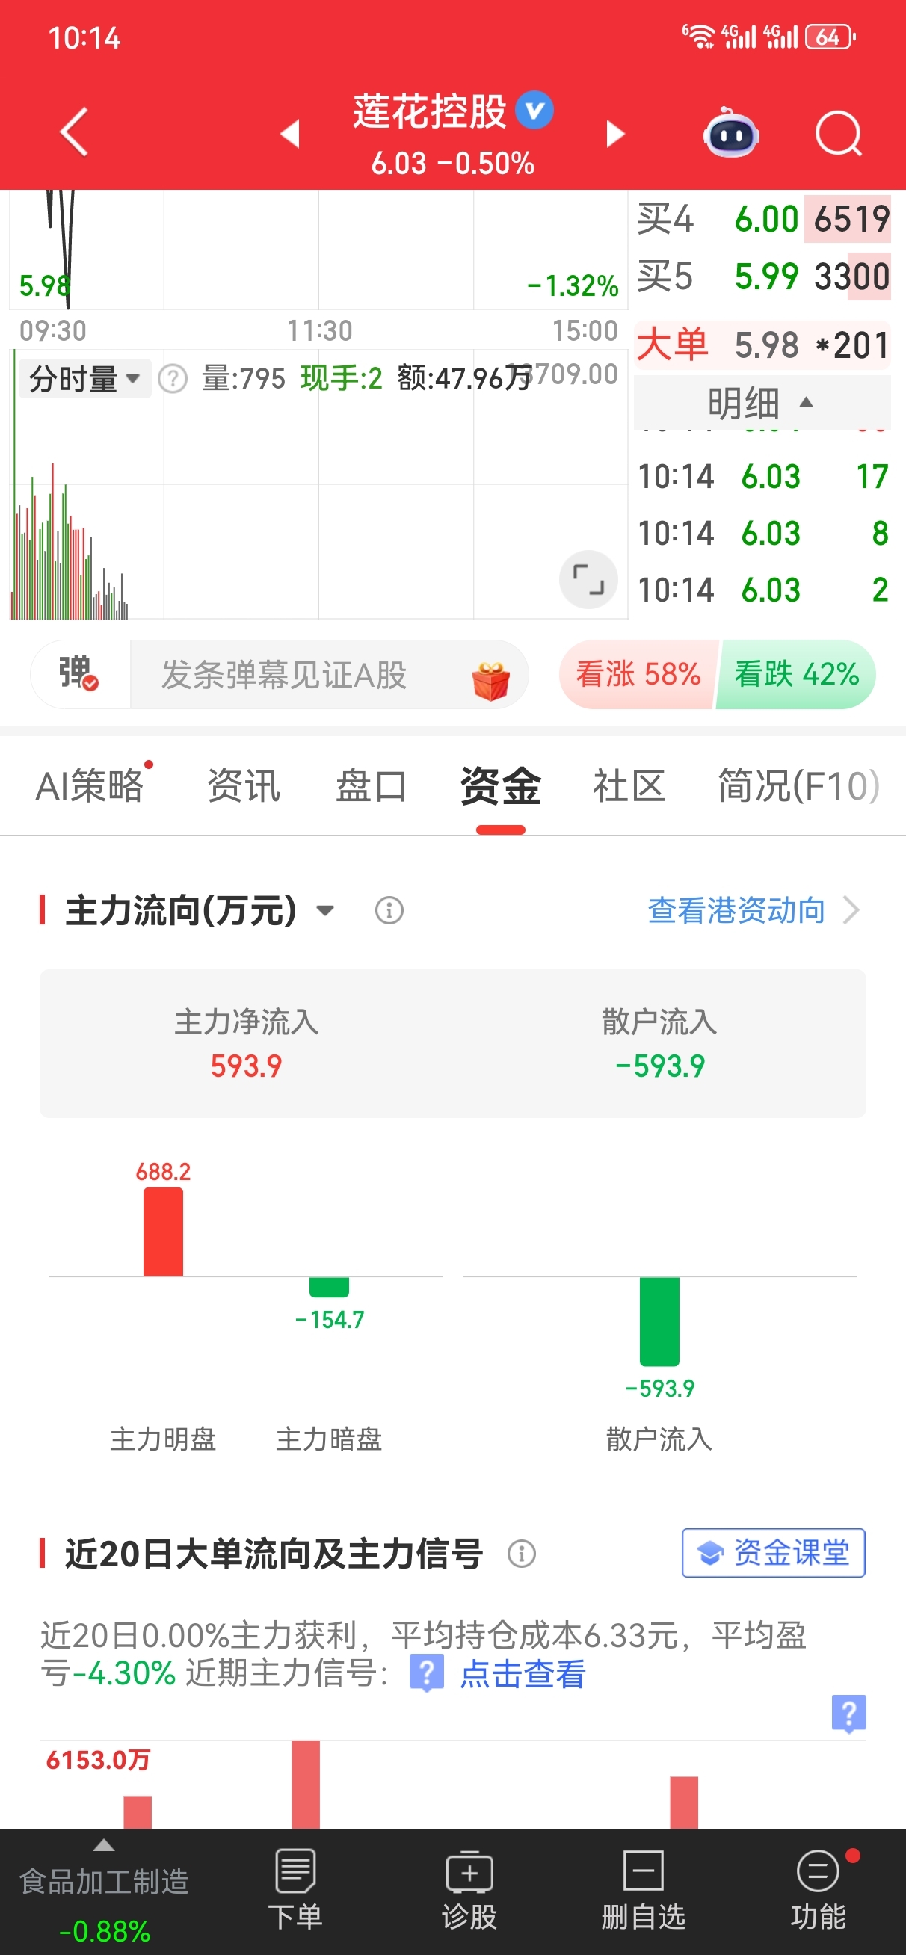
Task: Tap chevron next to 查看港资动向
Action: pyautogui.click(x=851, y=909)
